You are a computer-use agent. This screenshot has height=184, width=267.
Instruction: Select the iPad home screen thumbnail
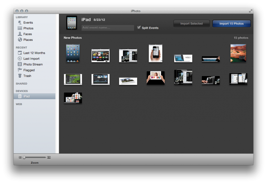73,53
